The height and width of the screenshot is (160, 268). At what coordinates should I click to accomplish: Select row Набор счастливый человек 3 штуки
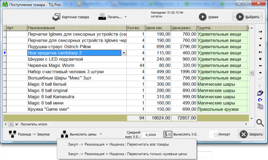(x=126, y=72)
